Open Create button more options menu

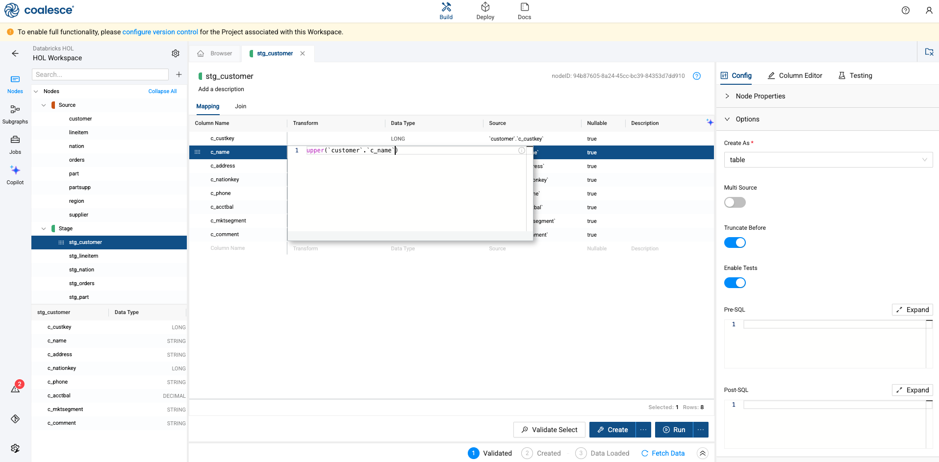point(643,430)
